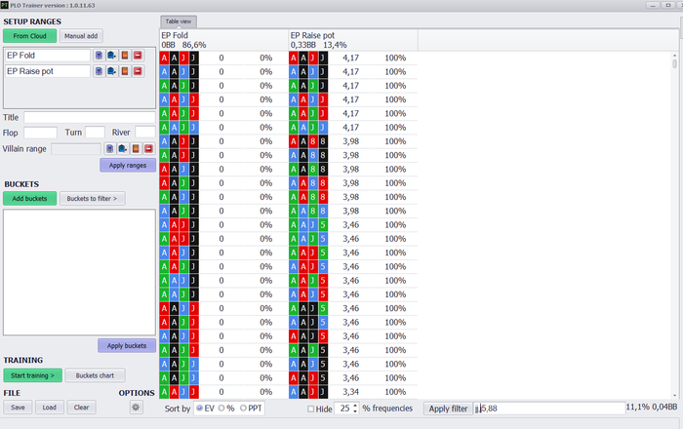Focus the River input field

145,133
